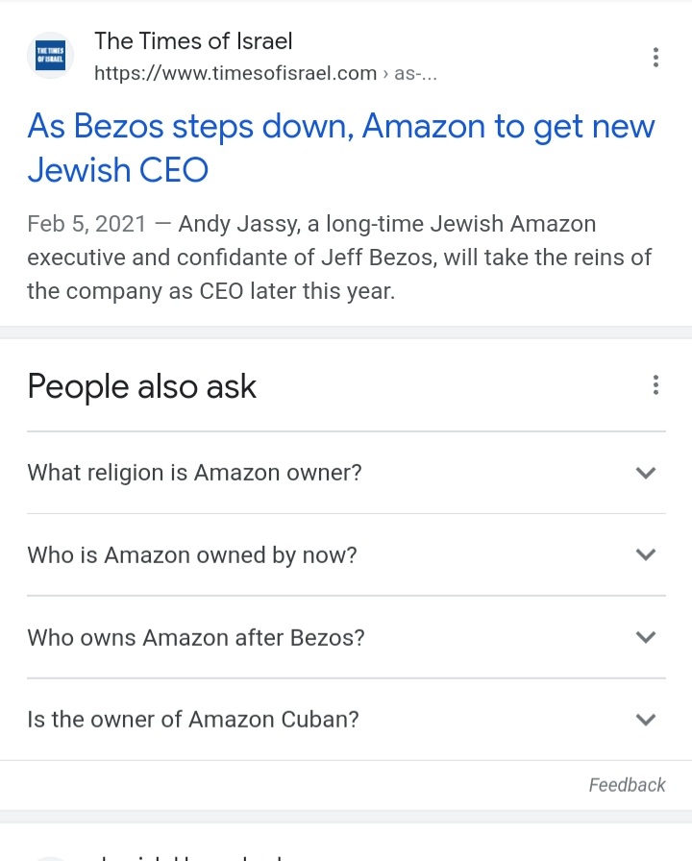Expand 'What religion is Amazon owner?' question

346,473
